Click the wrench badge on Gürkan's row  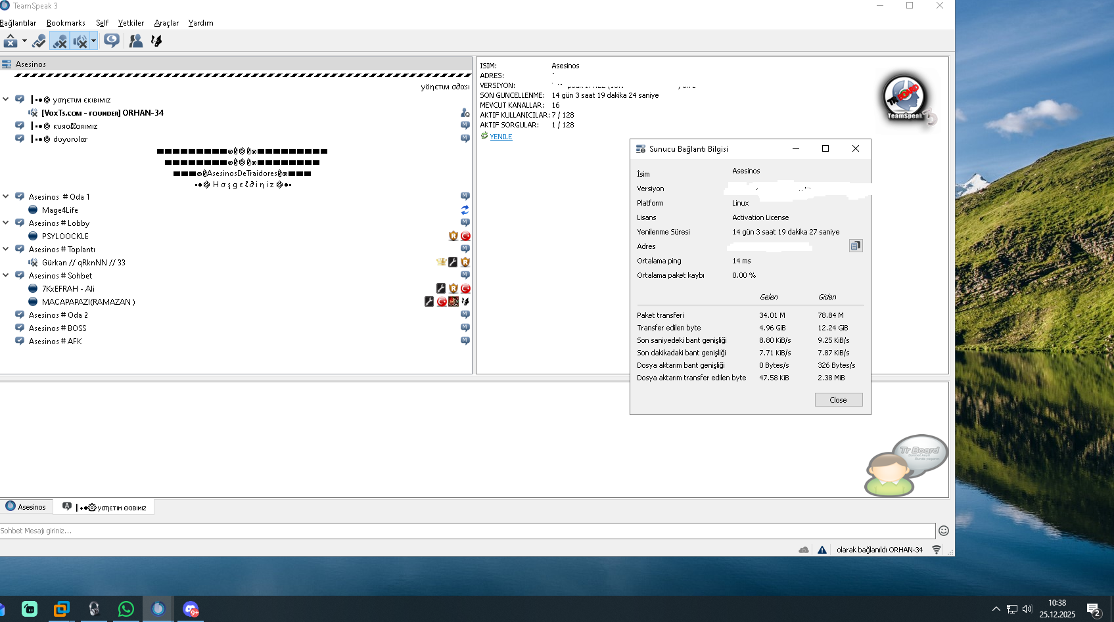coord(453,262)
